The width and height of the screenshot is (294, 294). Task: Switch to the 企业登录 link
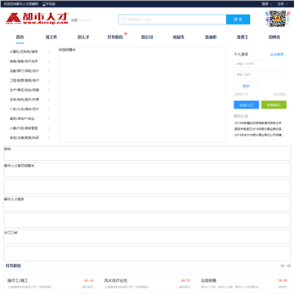[x=277, y=55]
